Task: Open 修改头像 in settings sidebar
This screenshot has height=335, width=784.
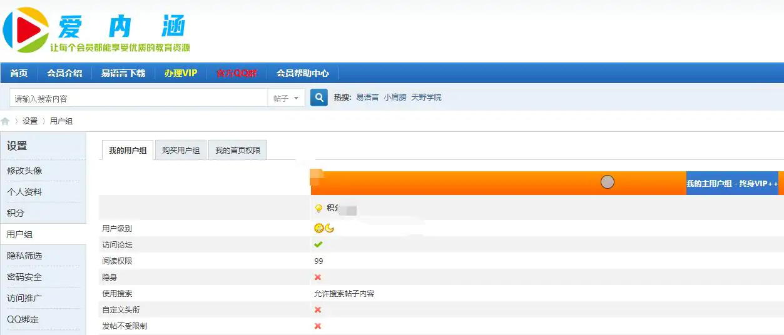Action: [25, 171]
